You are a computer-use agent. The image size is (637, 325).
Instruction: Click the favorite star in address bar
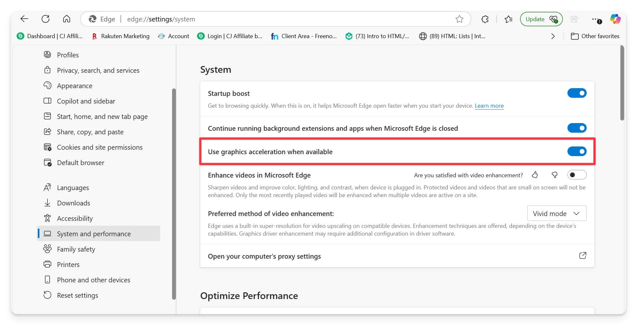(x=459, y=19)
